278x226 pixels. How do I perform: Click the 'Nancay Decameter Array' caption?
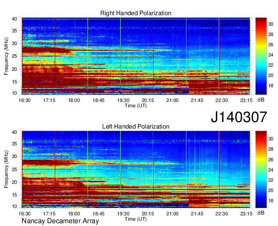(60, 221)
